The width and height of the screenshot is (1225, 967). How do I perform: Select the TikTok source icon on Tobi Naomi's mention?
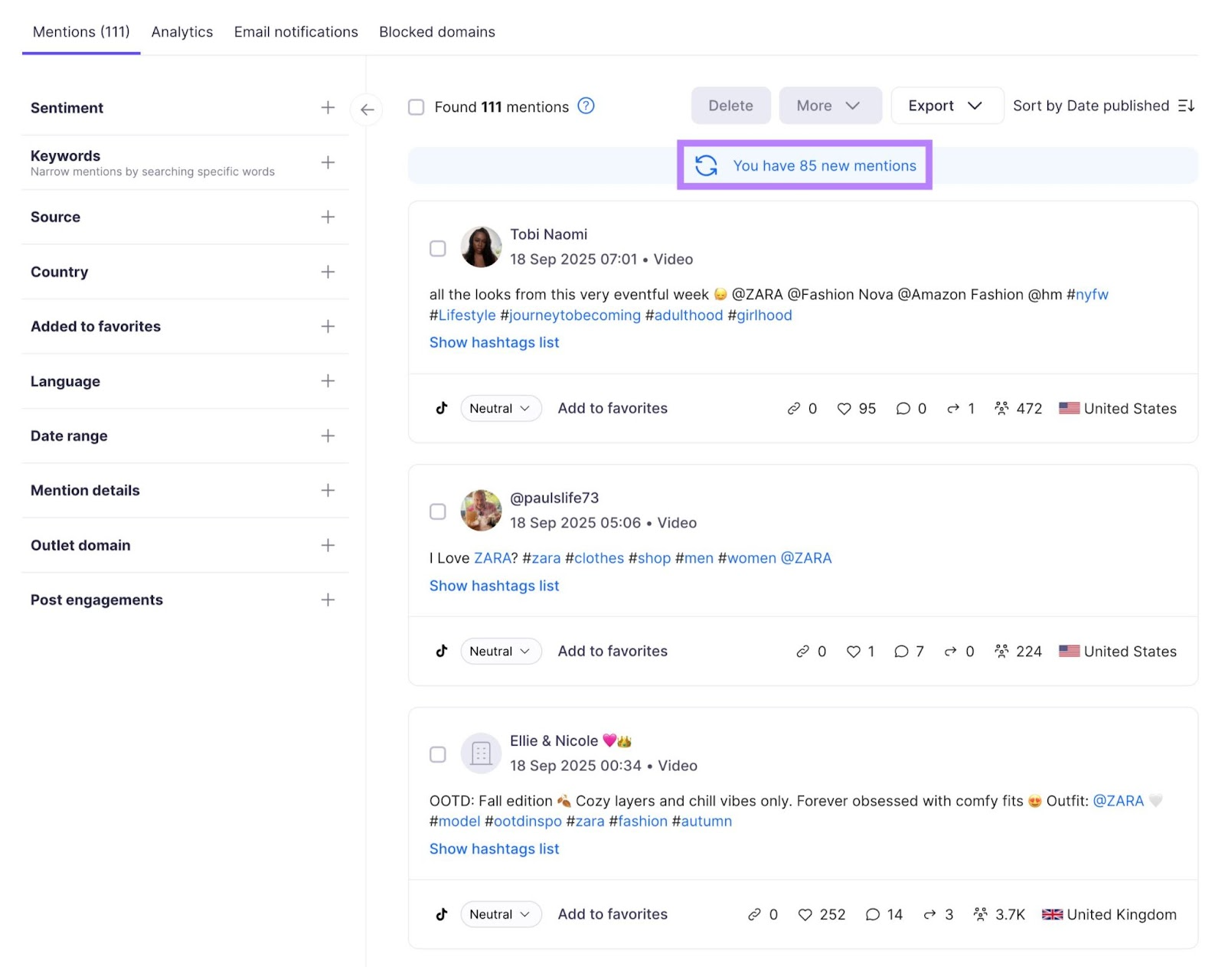441,408
